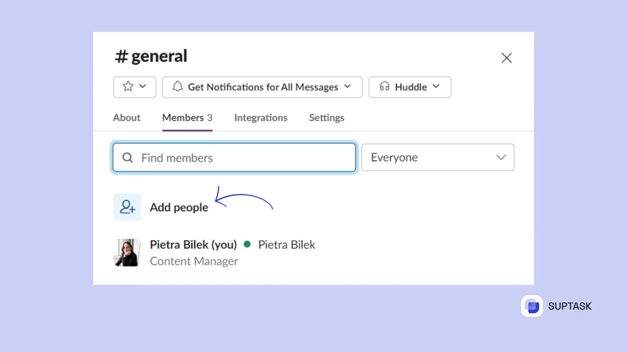Switch to the Settings tab
The width and height of the screenshot is (627, 352).
(x=327, y=118)
